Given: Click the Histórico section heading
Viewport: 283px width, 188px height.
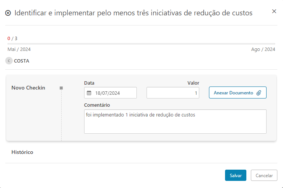Looking at the screenshot, I should [22, 152].
